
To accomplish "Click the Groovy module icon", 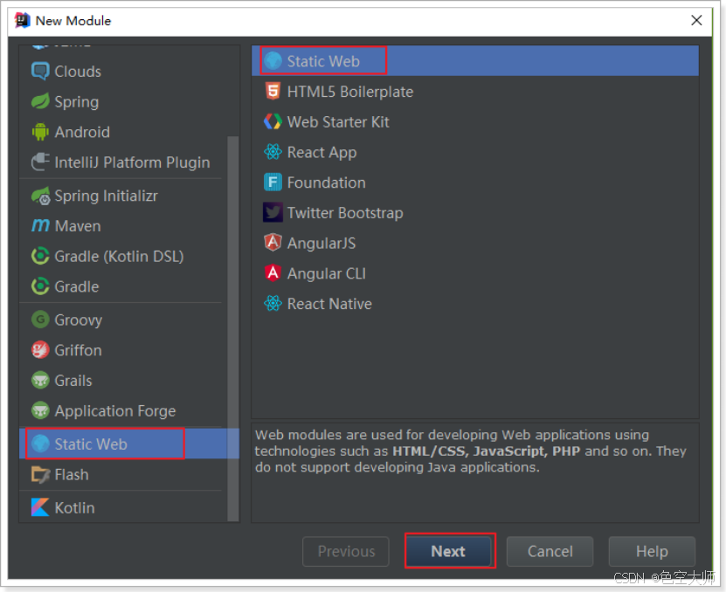I will click(x=40, y=320).
